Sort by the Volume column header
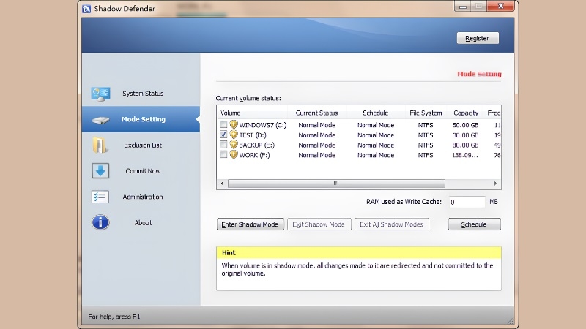This screenshot has height=329, width=586. pos(252,113)
